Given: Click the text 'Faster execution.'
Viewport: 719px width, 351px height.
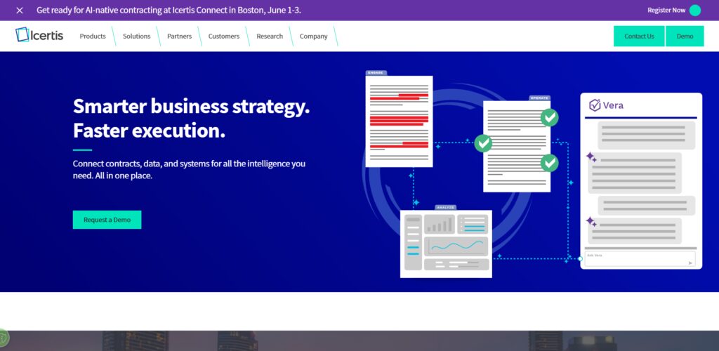Looking at the screenshot, I should 149,131.
